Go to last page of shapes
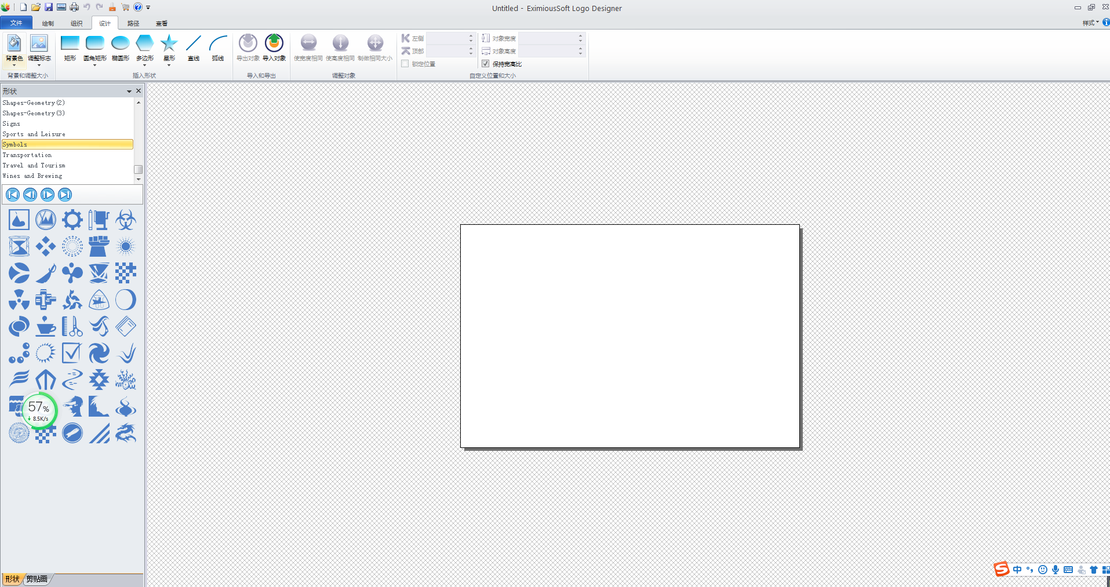This screenshot has height=587, width=1110. pyautogui.click(x=65, y=195)
